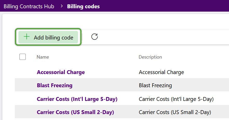Go back to Billing Contracts Hub breadcrumb

coord(29,6)
